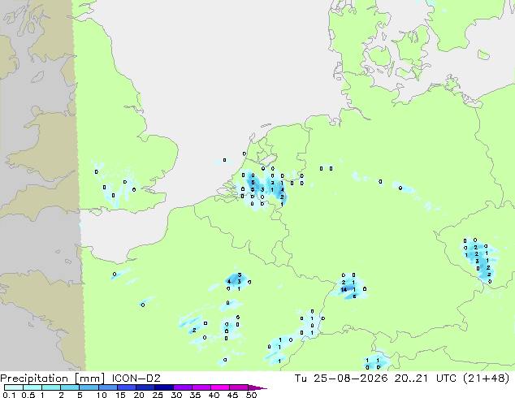The height and width of the screenshot is (398, 515).
Task: Select the 1–2 mm cyan legend swatch
Action: 51,387
